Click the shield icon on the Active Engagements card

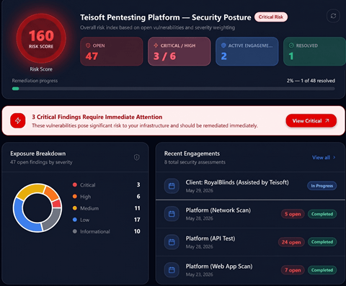(223, 45)
